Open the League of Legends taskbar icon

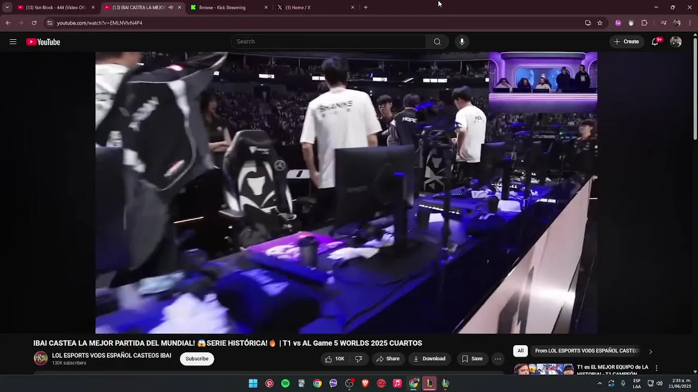[x=430, y=383]
